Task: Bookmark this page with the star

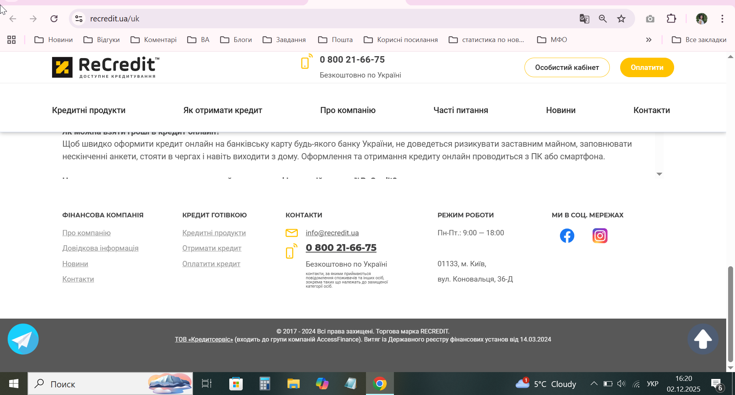Action: coord(621,19)
